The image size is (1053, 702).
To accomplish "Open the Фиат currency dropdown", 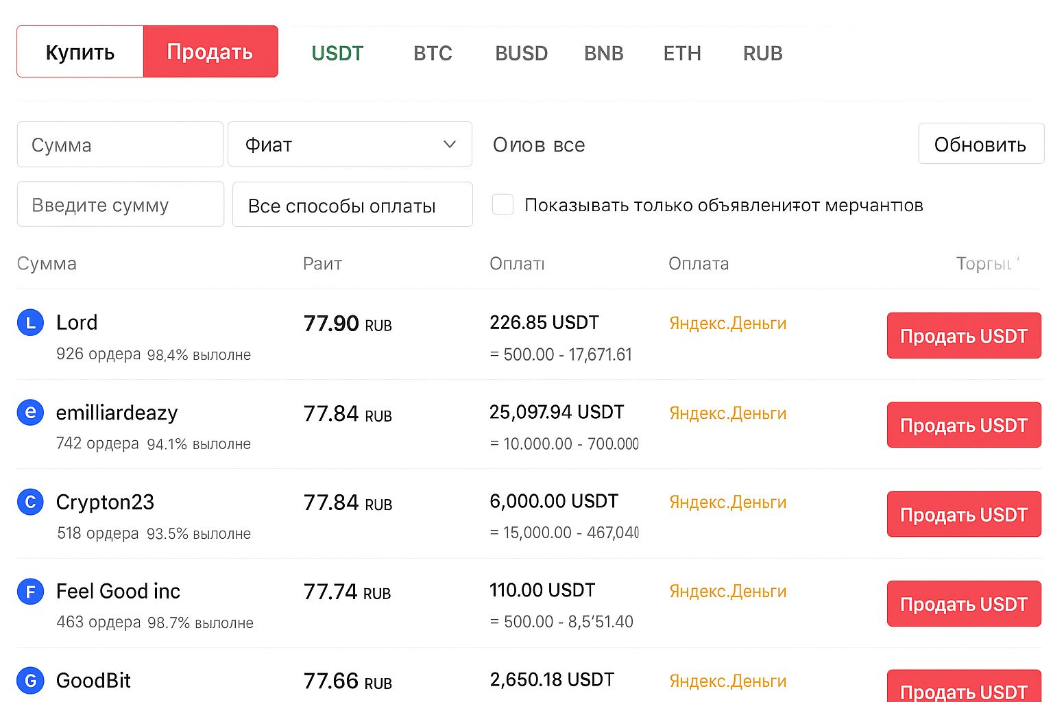I will coord(350,144).
